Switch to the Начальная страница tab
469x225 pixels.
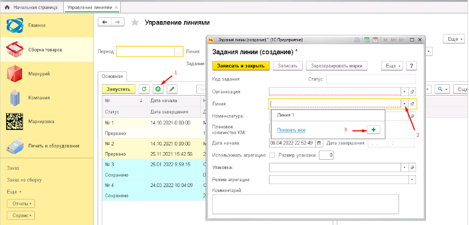click(x=32, y=7)
